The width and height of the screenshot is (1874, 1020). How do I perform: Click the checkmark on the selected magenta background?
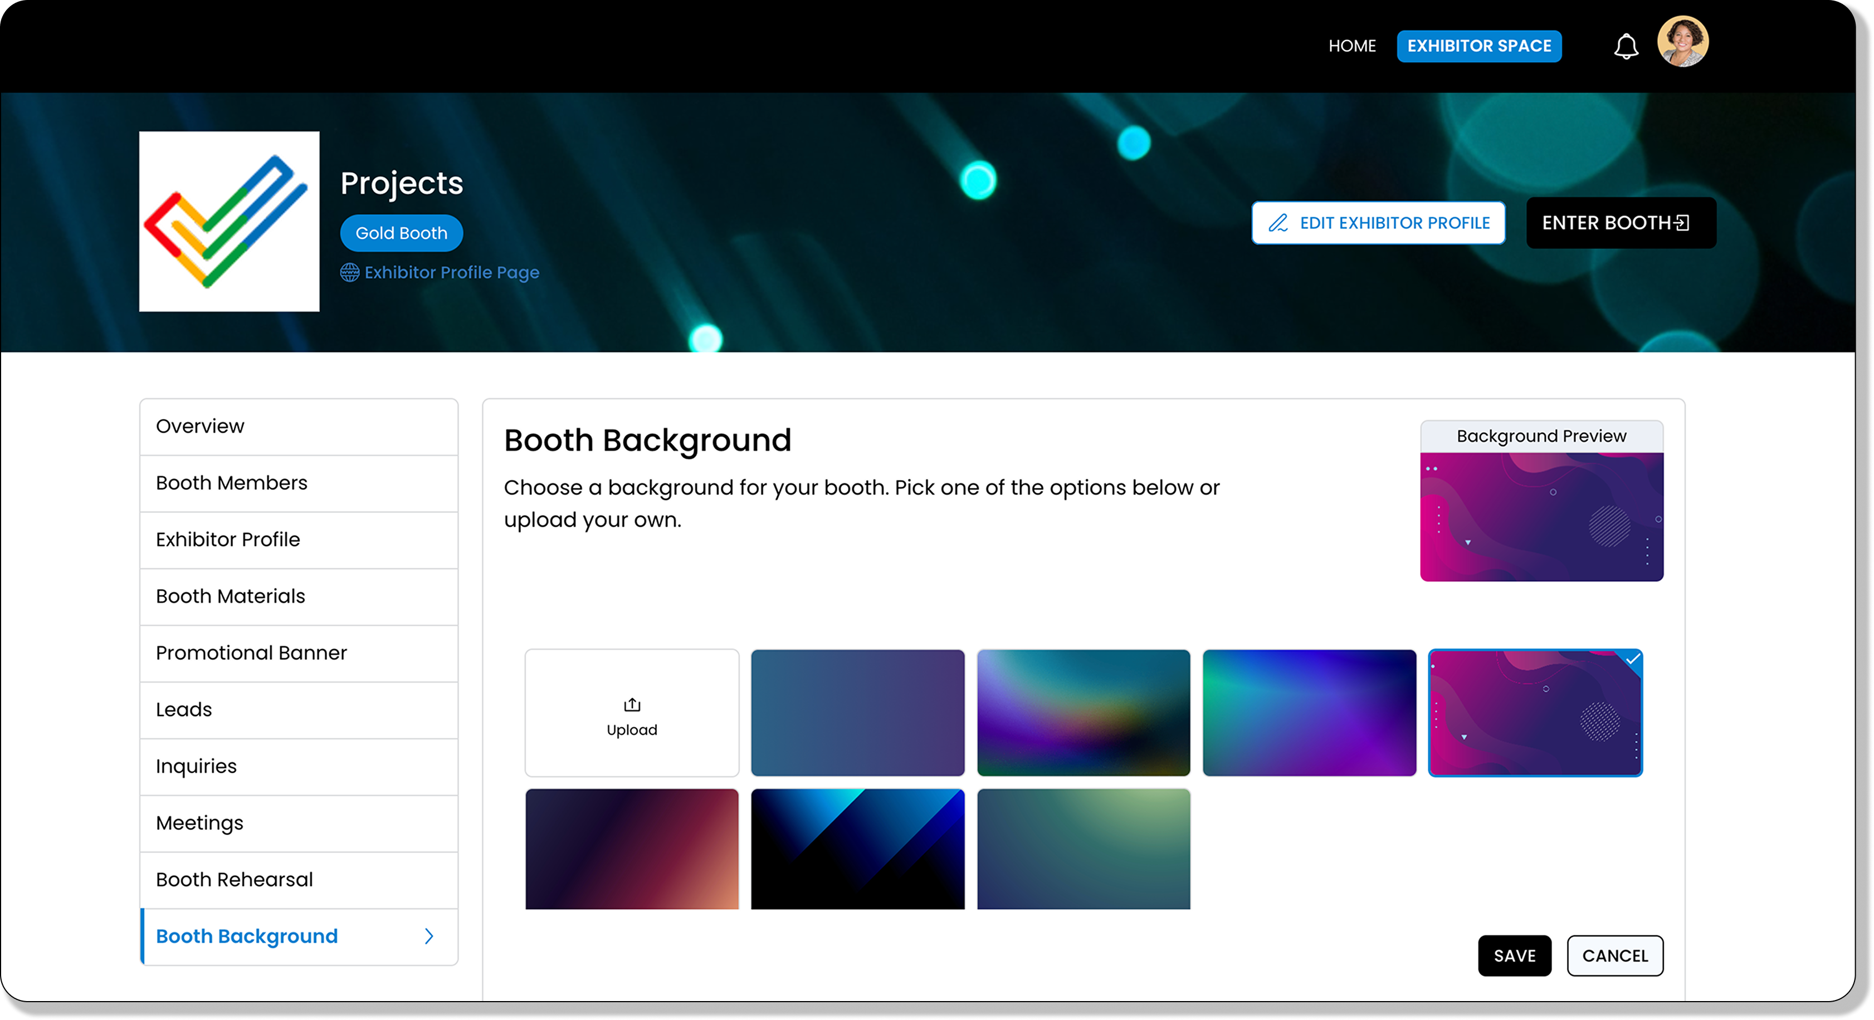click(1632, 659)
